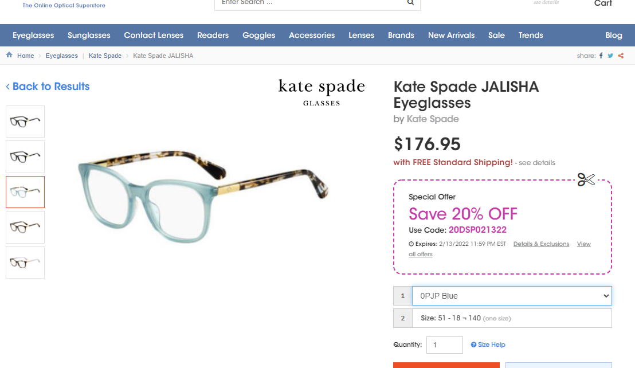Viewport: 635px width, 368px height.
Task: Go to Contact Lenses menu
Action: (154, 35)
